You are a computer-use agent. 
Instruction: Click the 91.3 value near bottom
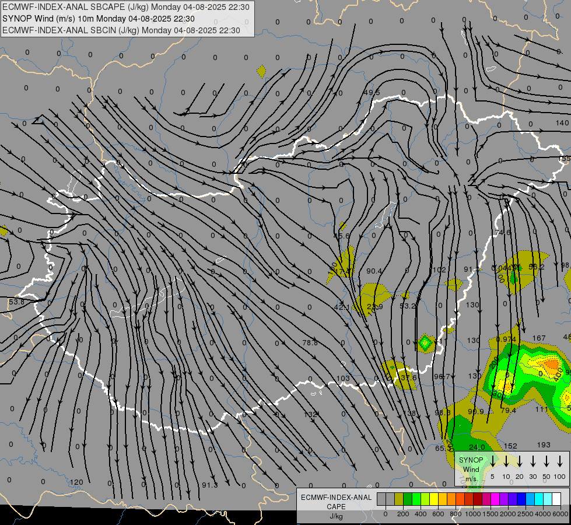point(210,485)
